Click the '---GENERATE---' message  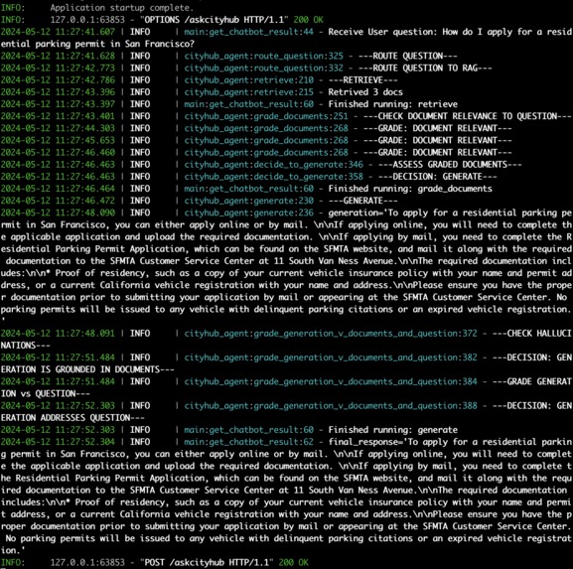(362, 201)
